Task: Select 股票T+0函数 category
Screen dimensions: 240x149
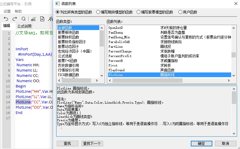Action: 78,61
